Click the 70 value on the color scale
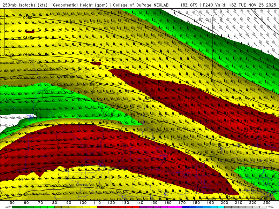The width and height of the screenshot is (279, 209). pyautogui.click(x=40, y=203)
